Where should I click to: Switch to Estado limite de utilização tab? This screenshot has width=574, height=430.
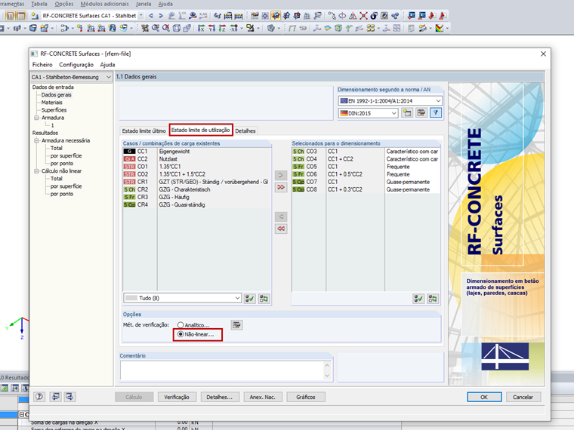pyautogui.click(x=201, y=130)
